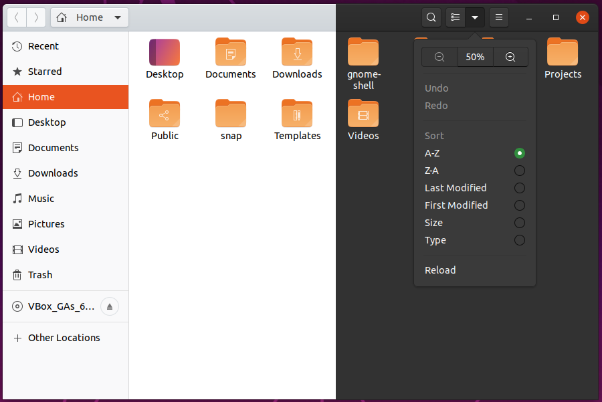
Task: Select Documents in the sidebar
Action: [x=66, y=148]
